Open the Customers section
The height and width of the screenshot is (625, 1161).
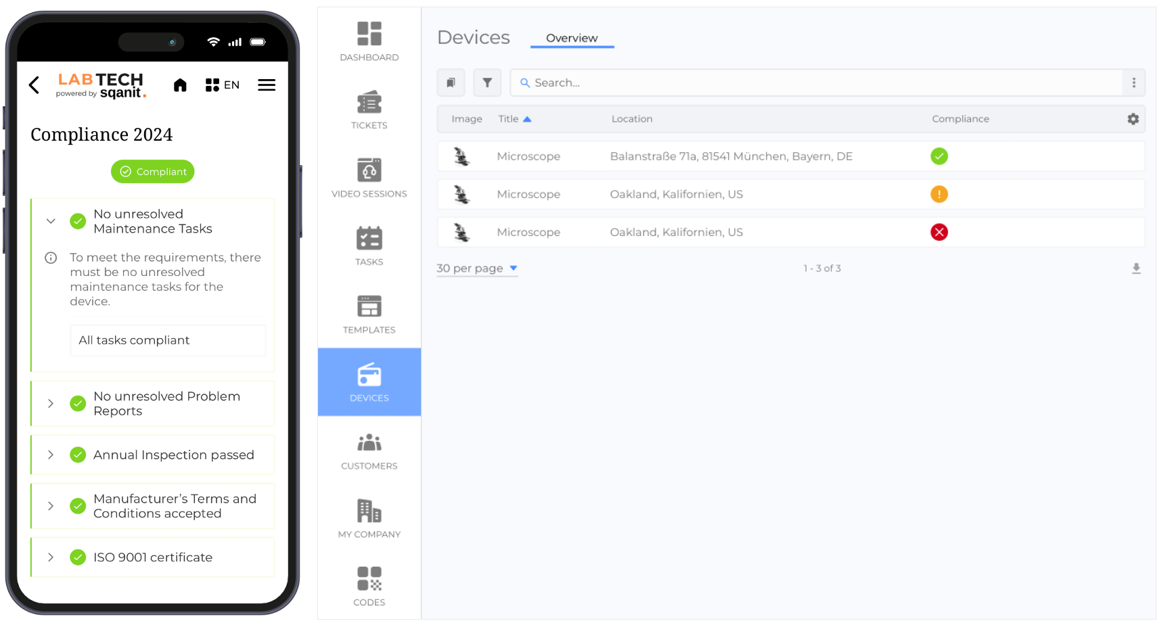click(369, 450)
